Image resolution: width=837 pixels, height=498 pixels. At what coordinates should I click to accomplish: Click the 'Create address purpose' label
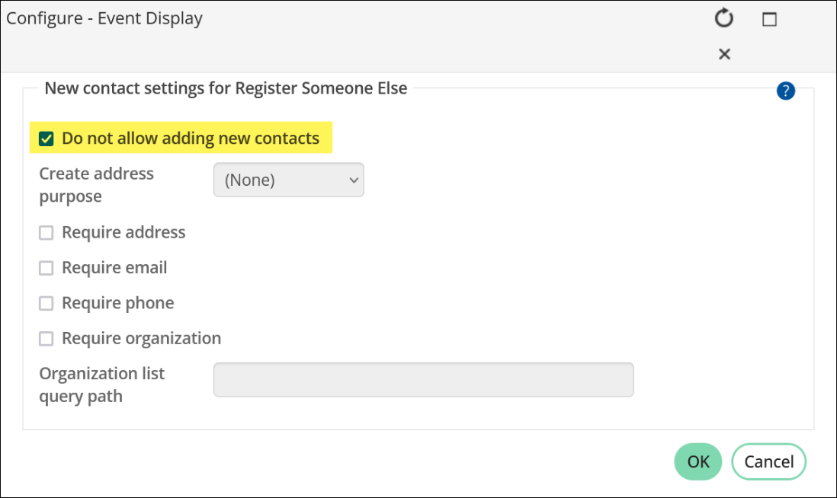(97, 185)
